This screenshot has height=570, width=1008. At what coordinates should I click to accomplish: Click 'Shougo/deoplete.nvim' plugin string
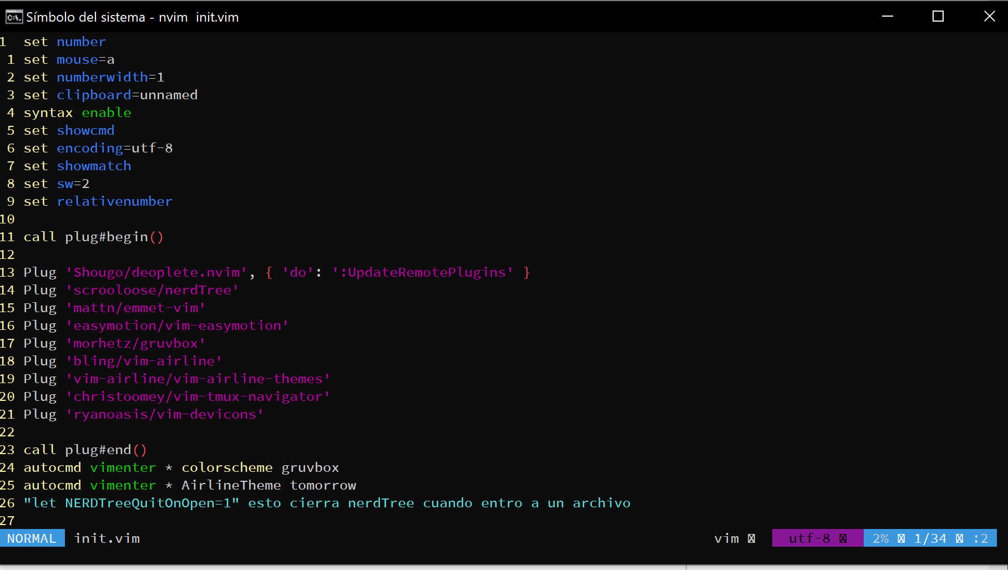(156, 272)
